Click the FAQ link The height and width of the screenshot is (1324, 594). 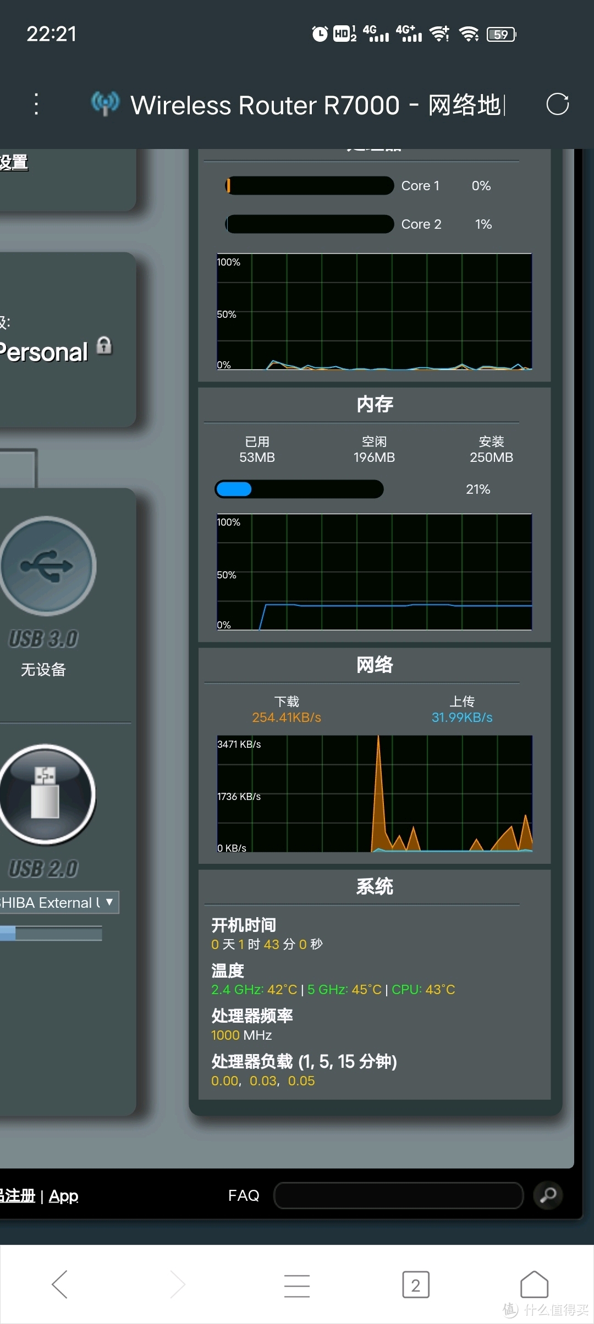click(x=244, y=1195)
